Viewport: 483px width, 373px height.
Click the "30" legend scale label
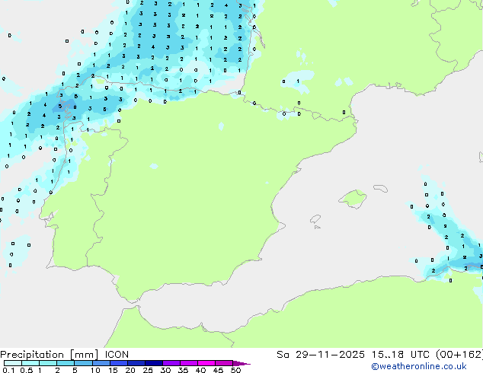point(165,370)
